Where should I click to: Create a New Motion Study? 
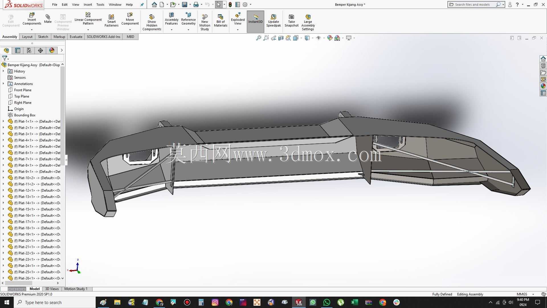(205, 22)
